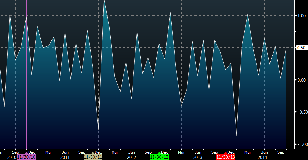Click the purple vertical line in the chart
This screenshot has height=160, width=308.
tap(26, 98)
